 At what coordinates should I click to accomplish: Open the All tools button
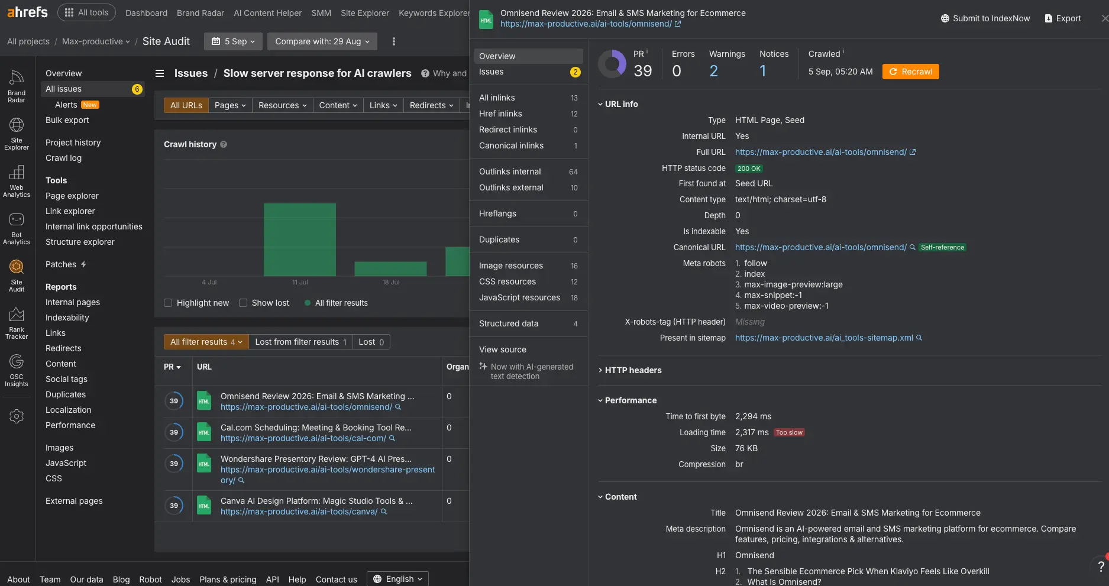[x=86, y=12]
